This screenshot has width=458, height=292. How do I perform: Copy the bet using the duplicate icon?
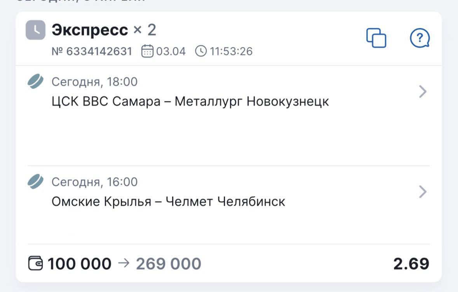click(376, 38)
